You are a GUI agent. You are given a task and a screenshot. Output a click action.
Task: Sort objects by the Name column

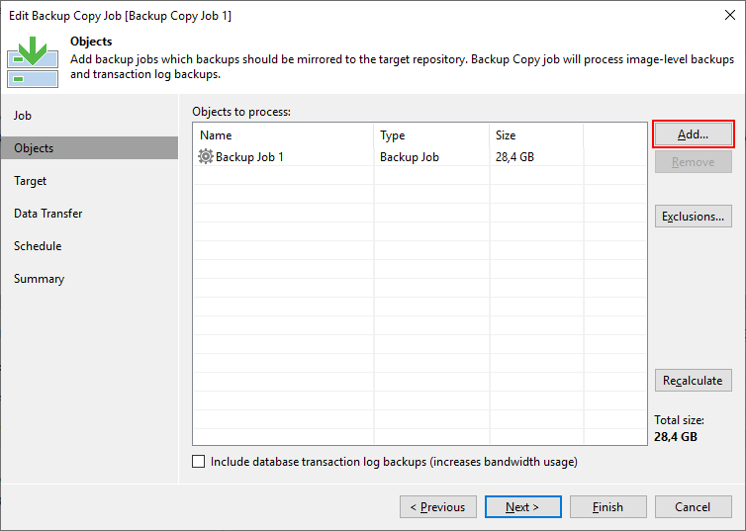point(284,135)
